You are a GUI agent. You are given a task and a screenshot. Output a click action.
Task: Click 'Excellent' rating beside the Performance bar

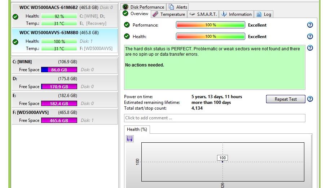point(257,25)
